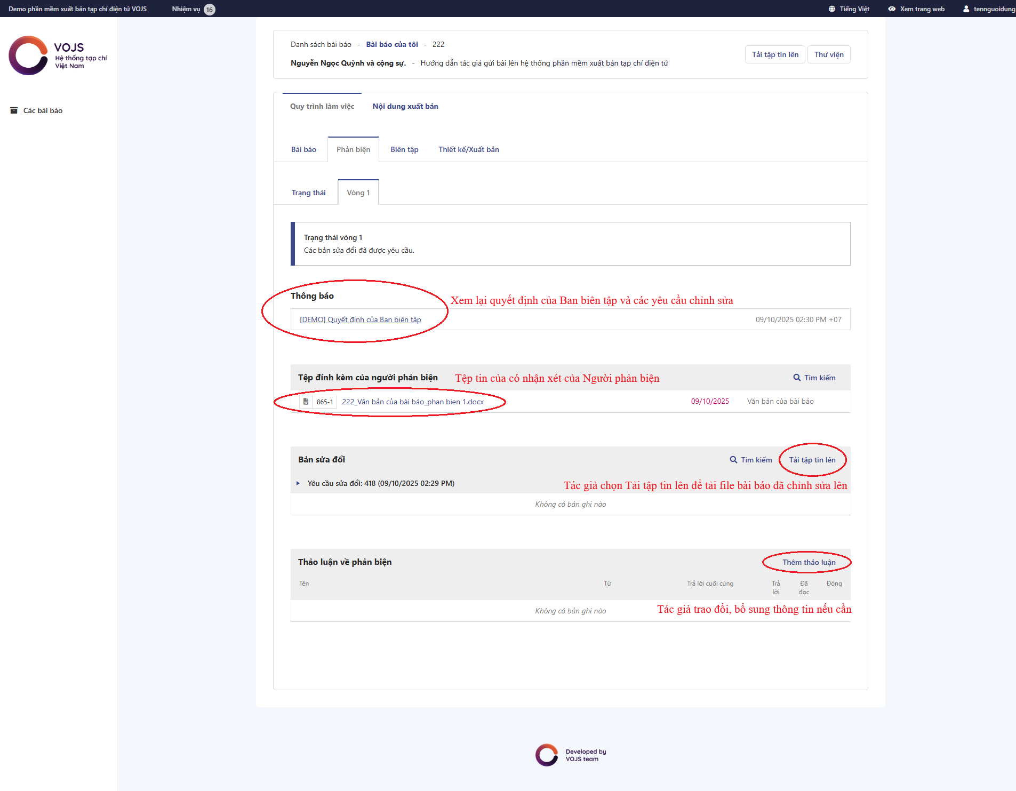The height and width of the screenshot is (791, 1016).
Task: Select the Trạng thái tab
Action: [308, 193]
